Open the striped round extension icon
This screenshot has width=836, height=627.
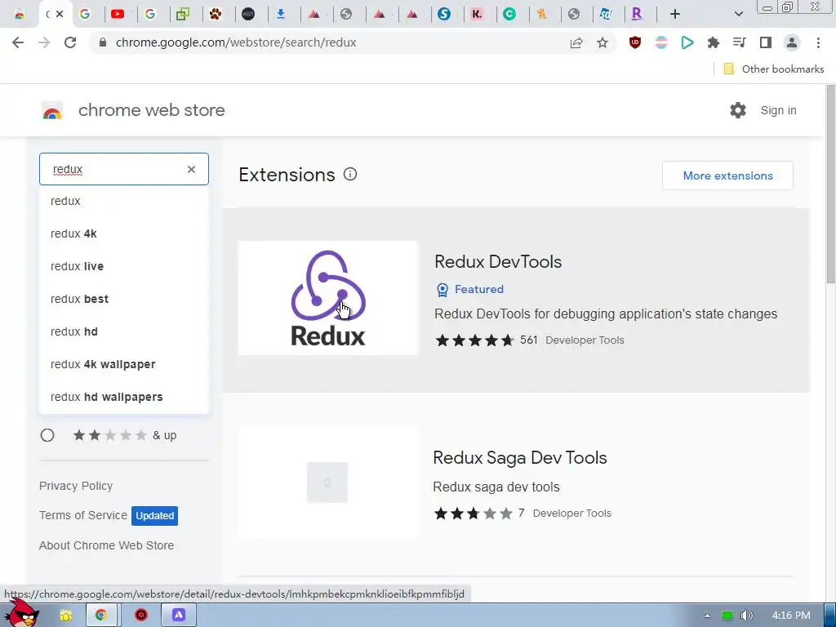661,42
